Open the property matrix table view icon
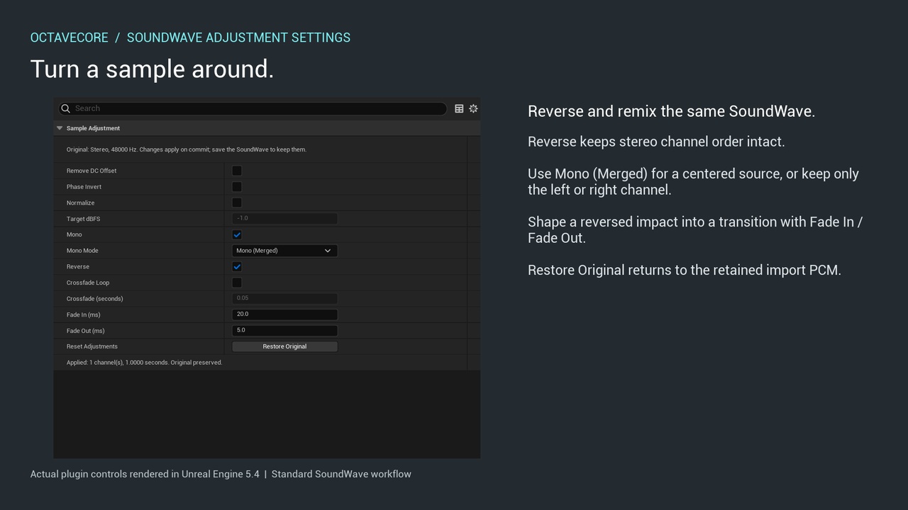 click(x=459, y=108)
